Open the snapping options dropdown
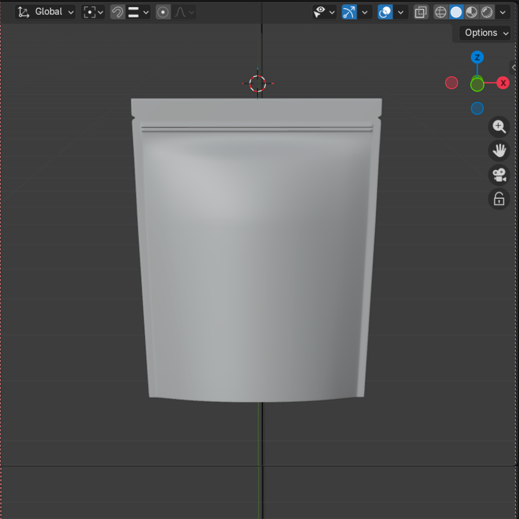This screenshot has height=519, width=519. click(x=139, y=12)
